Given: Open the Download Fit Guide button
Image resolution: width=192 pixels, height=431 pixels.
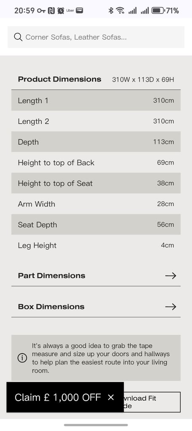Looking at the screenshot, I should [x=152, y=402].
